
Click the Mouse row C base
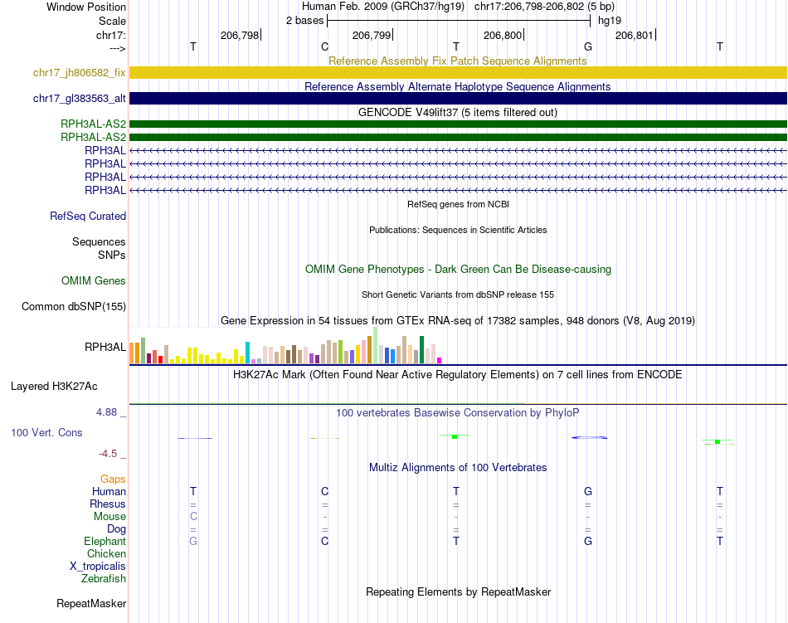193,517
